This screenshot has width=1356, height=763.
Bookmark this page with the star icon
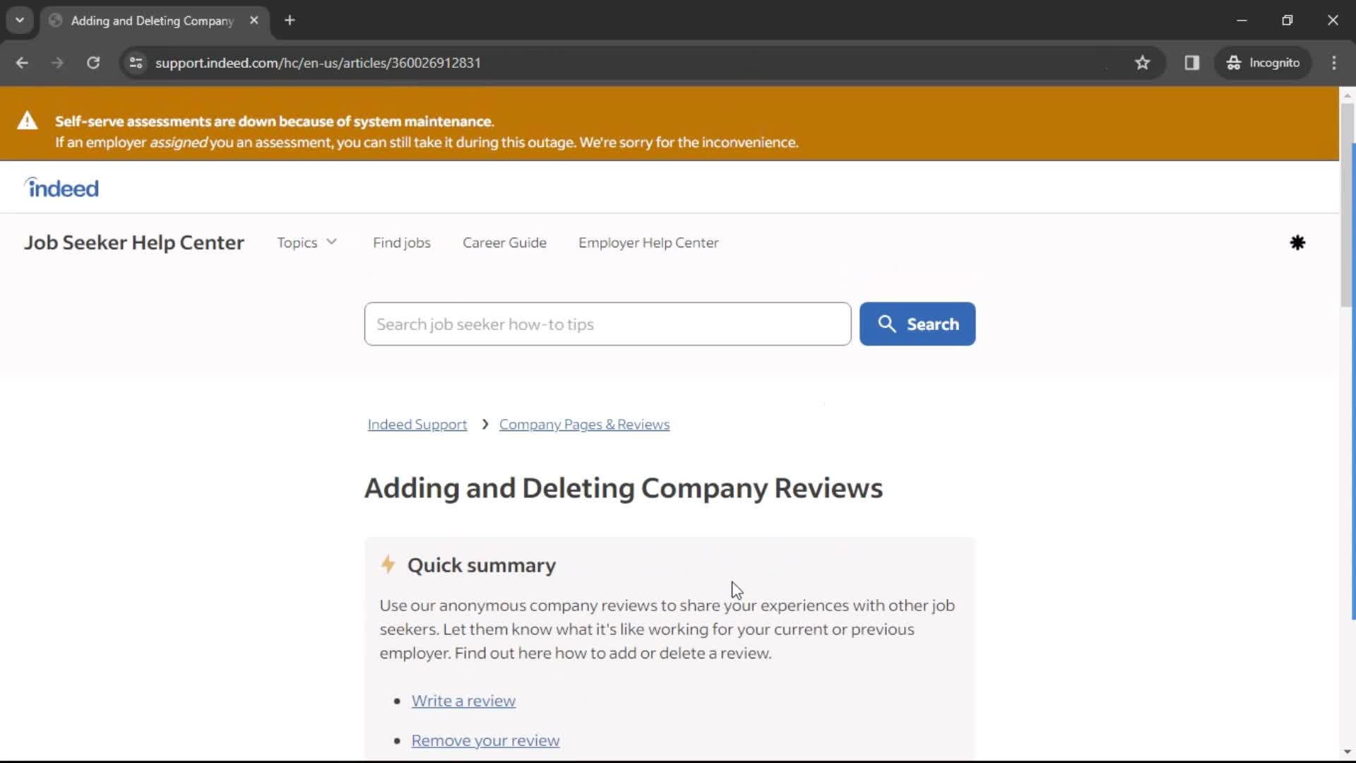pos(1142,63)
